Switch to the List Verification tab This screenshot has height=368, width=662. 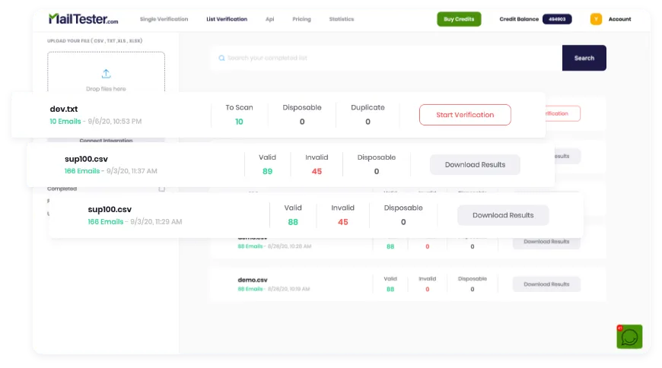227,19
